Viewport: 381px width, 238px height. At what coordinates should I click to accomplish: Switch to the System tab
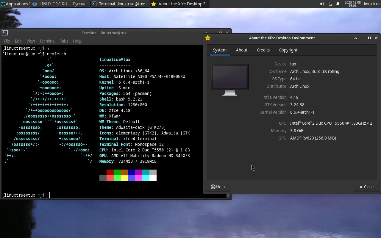tap(220, 50)
